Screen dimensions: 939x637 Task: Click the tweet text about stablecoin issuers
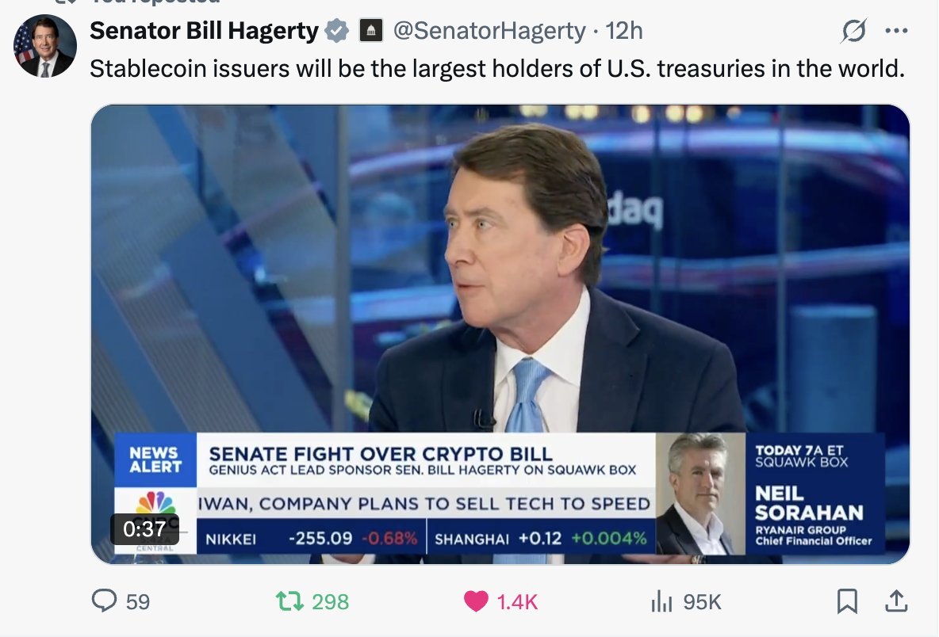497,69
